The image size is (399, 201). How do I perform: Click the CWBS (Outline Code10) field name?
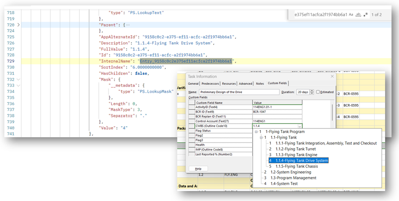[211, 126]
